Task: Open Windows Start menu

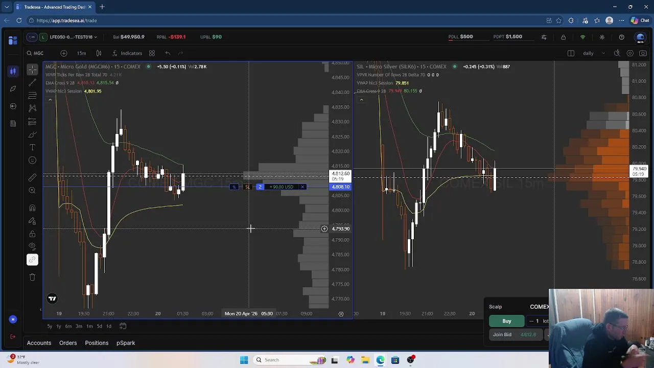Action: (244, 360)
